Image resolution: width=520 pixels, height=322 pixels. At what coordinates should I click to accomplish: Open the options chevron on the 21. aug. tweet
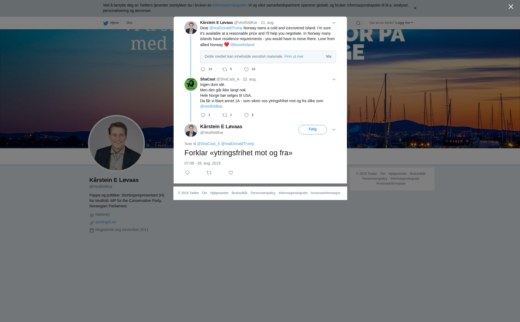tap(334, 23)
